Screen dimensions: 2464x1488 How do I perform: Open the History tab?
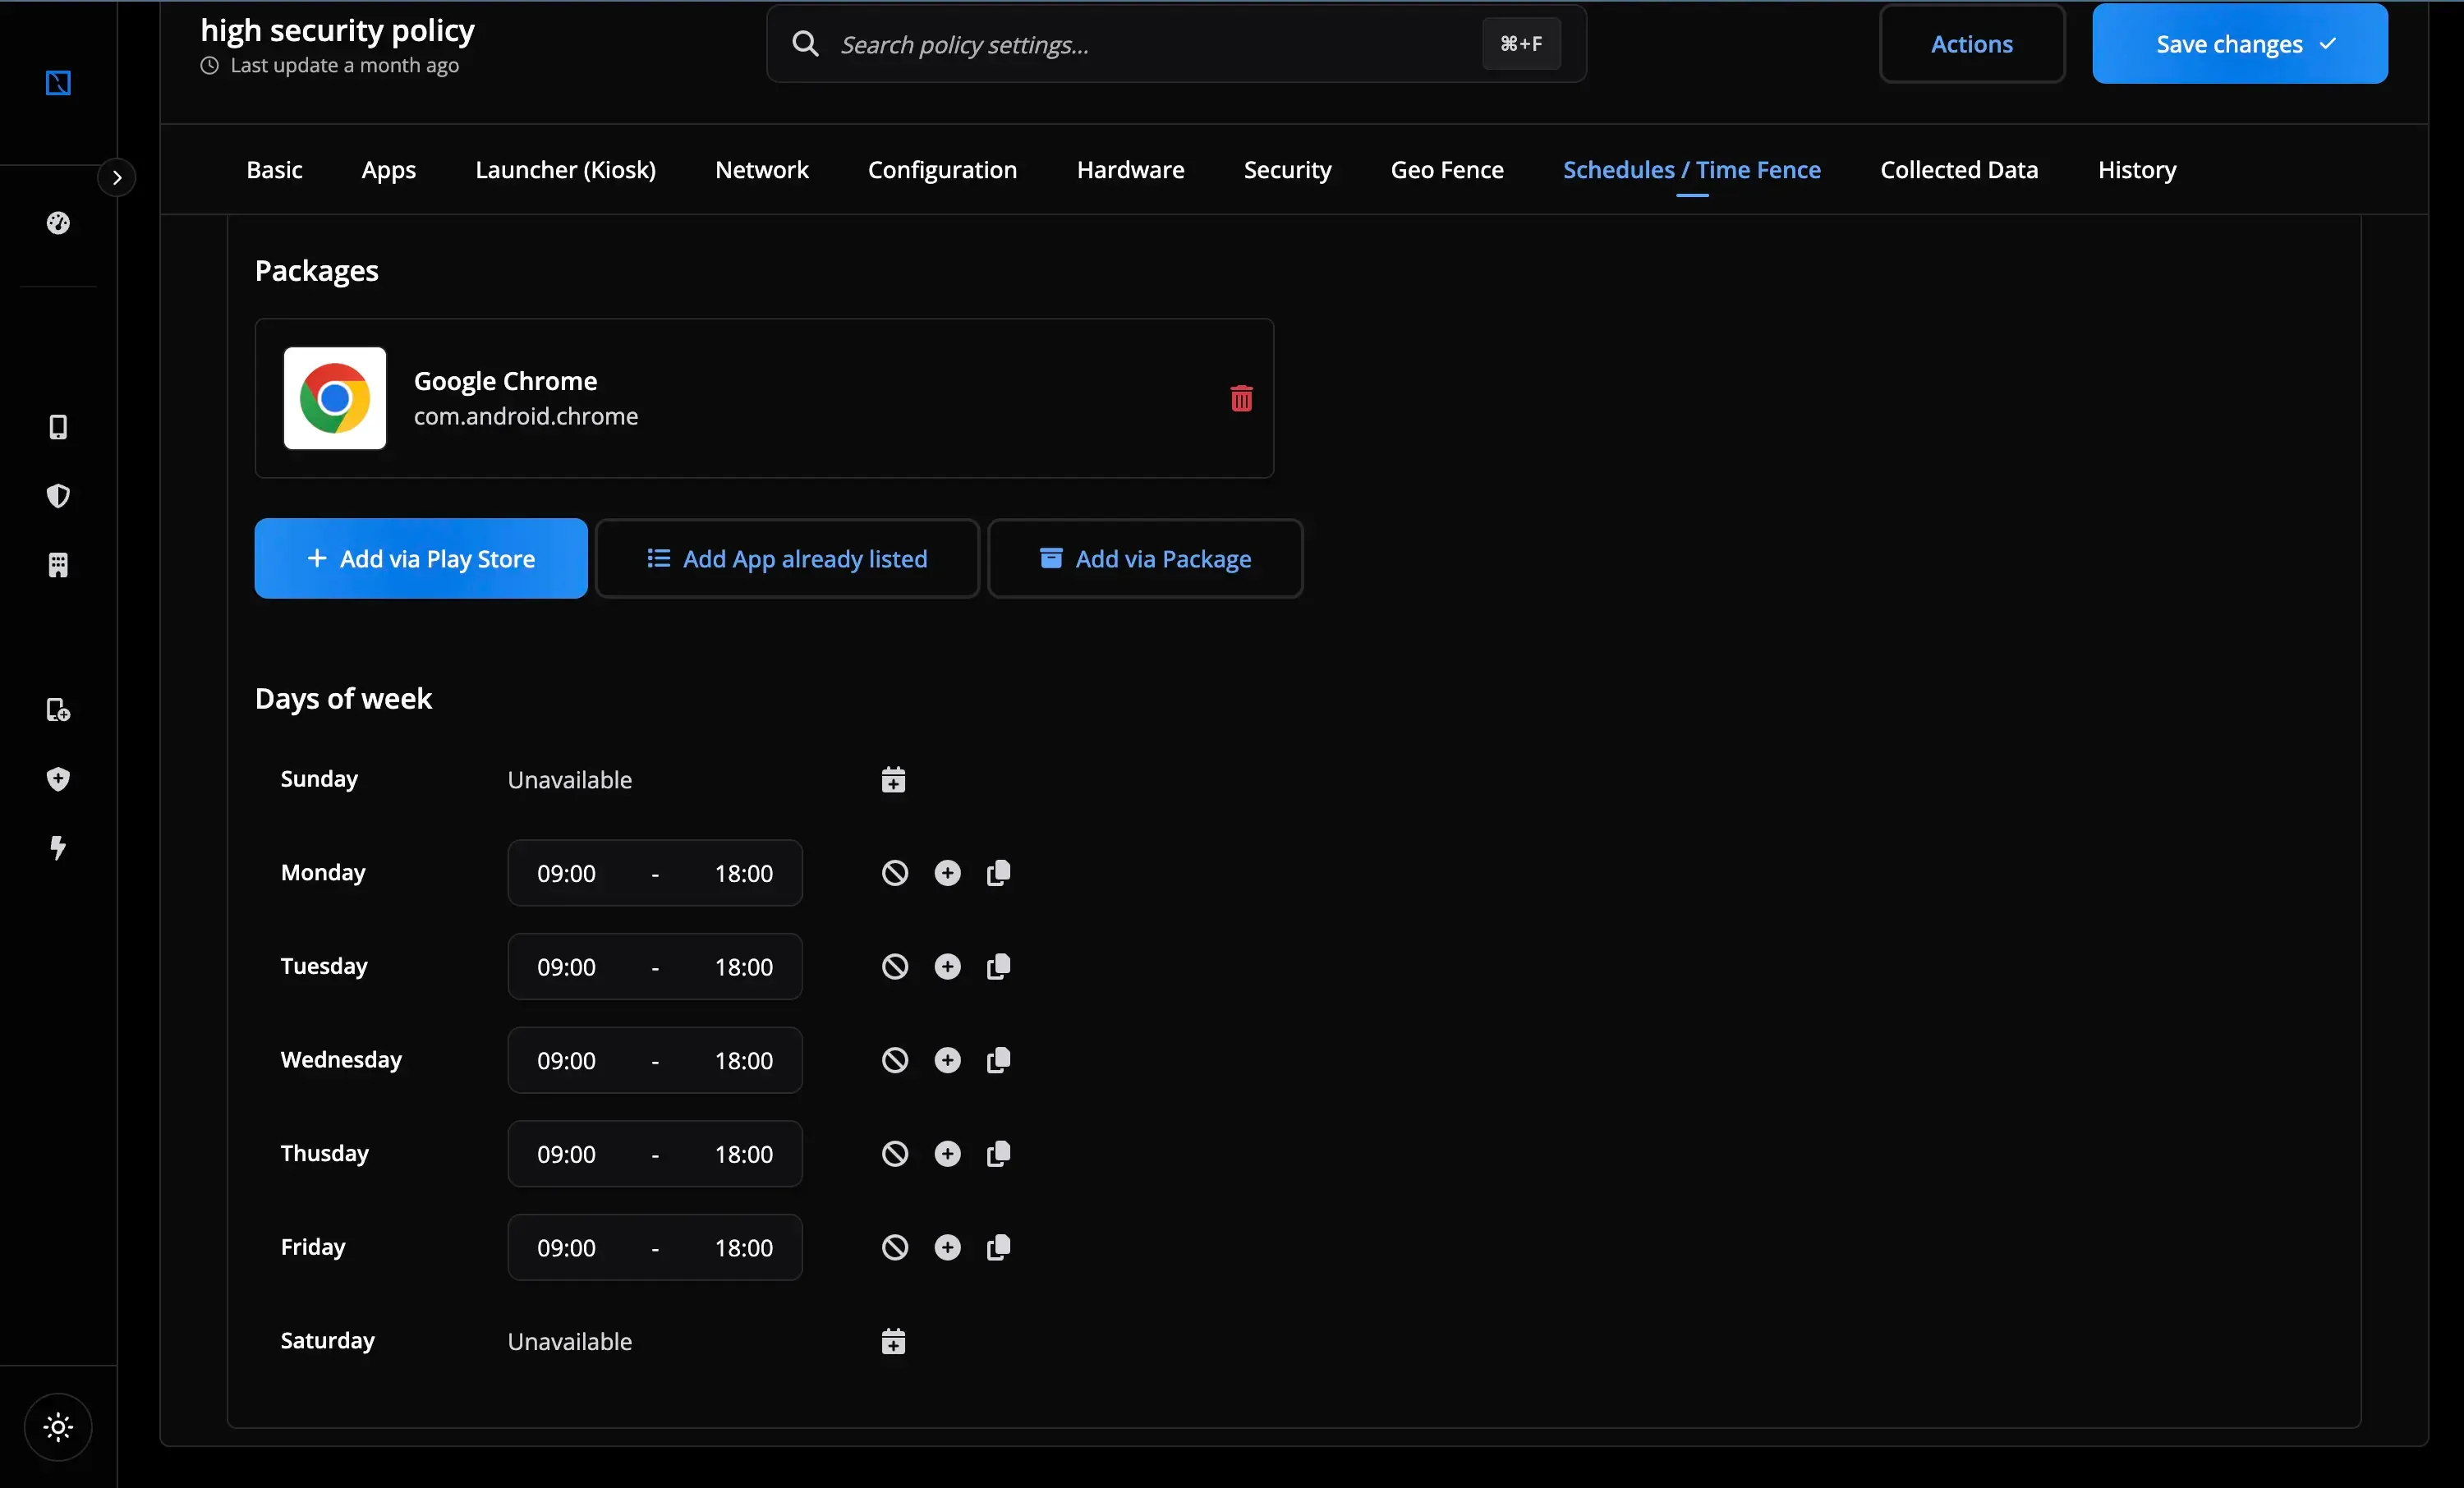(x=2136, y=169)
